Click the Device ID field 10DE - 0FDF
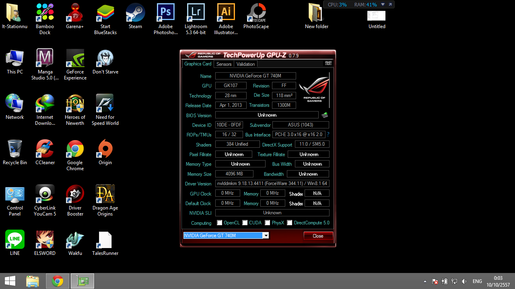Image resolution: width=515 pixels, height=289 pixels. click(229, 125)
